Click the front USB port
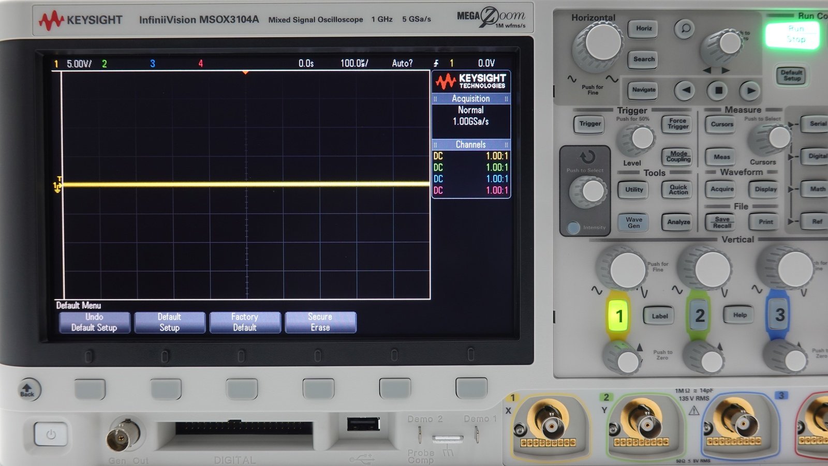828x466 pixels. click(x=363, y=424)
